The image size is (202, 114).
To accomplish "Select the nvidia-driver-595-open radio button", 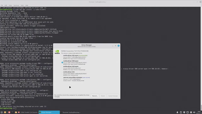I will [x=62, y=57].
